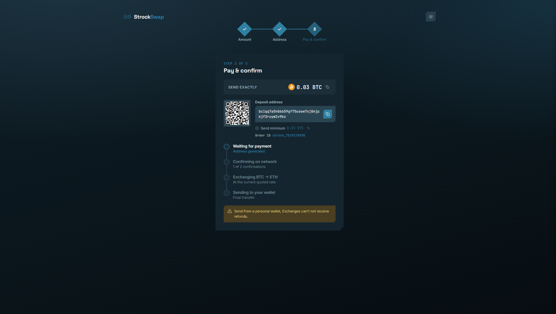Screen dimensions: 556x314
Task: Select the bc1qq7a5h06659 deposit address text
Action: [x=289, y=114]
